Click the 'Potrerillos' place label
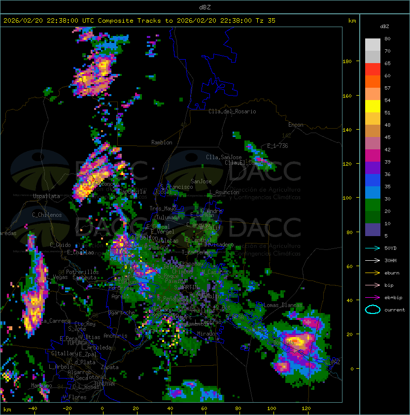The width and height of the screenshot is (410, 415). (x=82, y=272)
